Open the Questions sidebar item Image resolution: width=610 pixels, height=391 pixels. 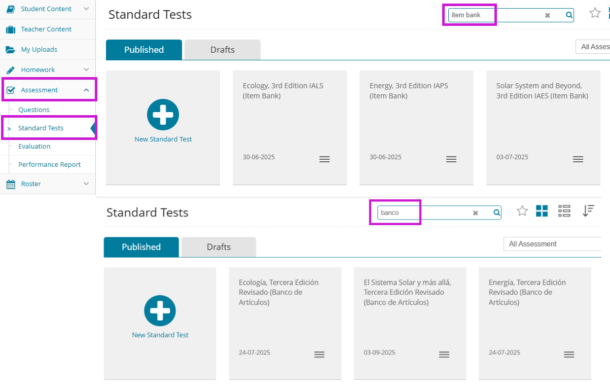[x=34, y=110]
